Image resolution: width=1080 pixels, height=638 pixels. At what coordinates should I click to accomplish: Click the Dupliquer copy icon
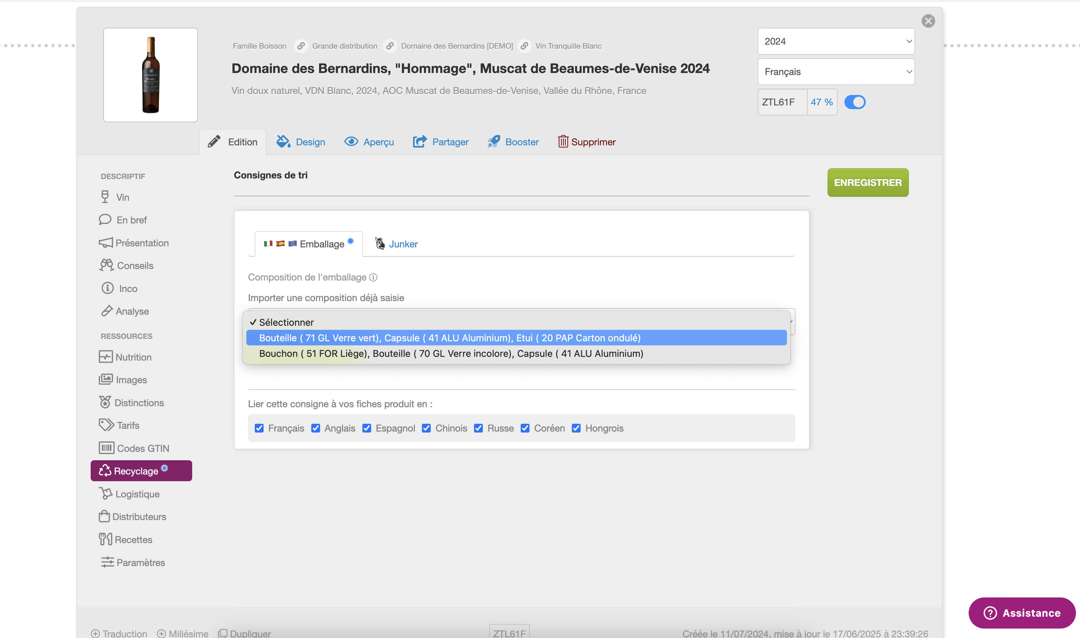223,633
